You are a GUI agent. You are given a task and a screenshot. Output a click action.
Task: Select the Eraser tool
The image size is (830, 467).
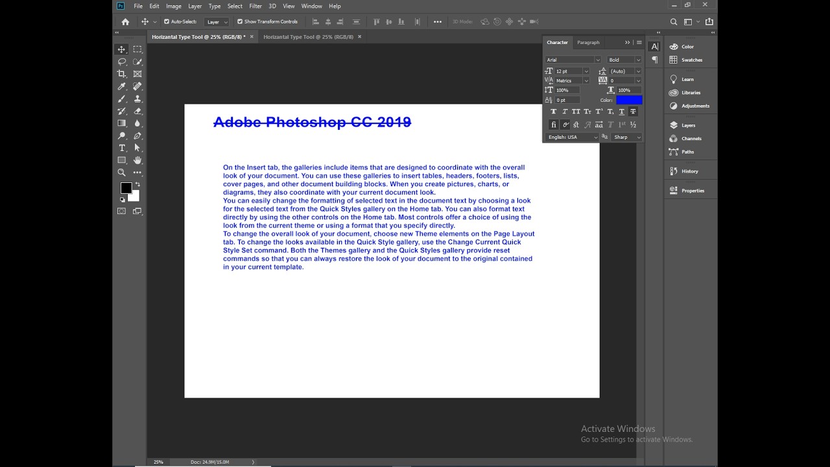pyautogui.click(x=137, y=111)
